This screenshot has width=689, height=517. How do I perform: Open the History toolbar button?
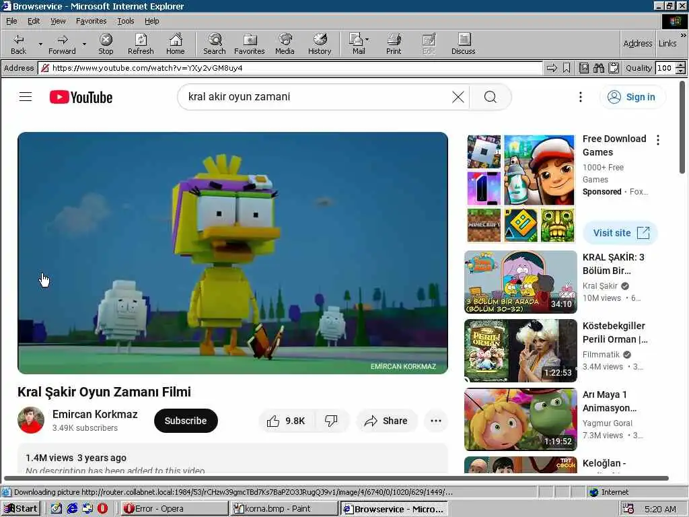(x=320, y=44)
